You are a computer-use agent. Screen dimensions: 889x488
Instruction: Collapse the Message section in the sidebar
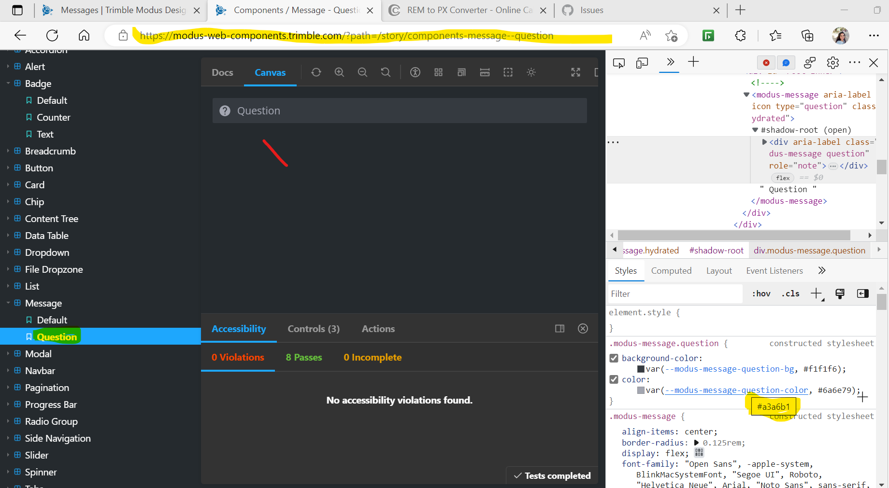[x=8, y=303]
